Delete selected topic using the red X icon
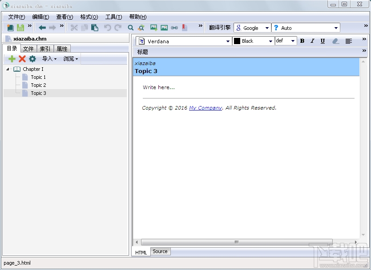371x270 pixels. tap(21, 58)
